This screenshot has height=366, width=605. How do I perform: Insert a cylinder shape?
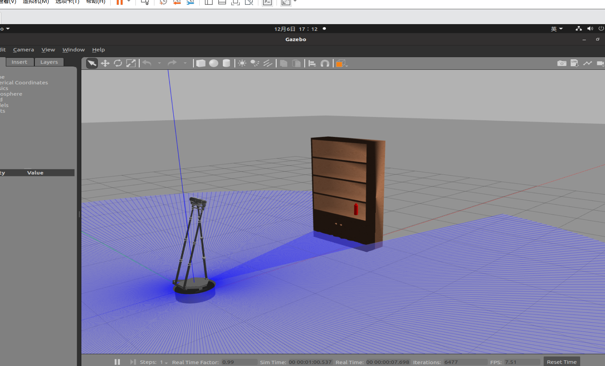tap(226, 63)
